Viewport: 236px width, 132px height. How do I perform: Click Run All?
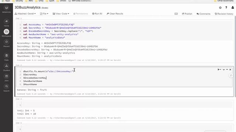97,14
